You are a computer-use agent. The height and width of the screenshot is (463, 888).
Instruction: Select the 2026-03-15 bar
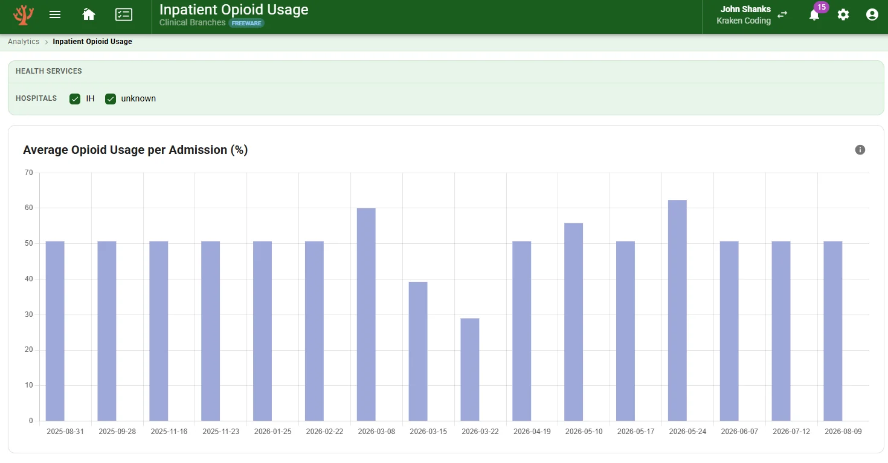pyautogui.click(x=418, y=351)
